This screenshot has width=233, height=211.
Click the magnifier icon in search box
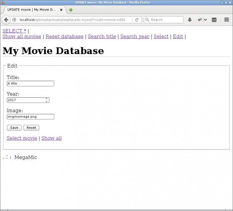point(147,20)
